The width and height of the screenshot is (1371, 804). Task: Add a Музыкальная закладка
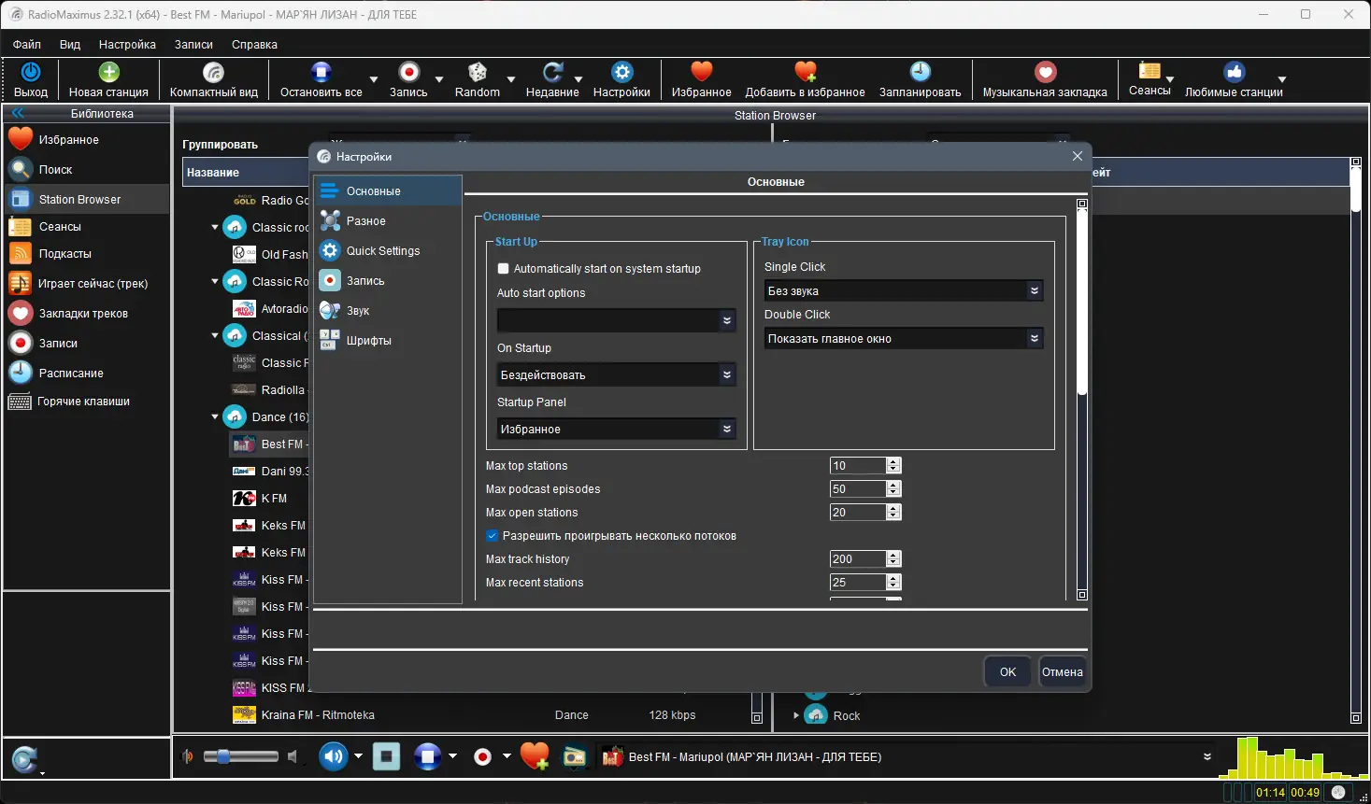click(1045, 79)
